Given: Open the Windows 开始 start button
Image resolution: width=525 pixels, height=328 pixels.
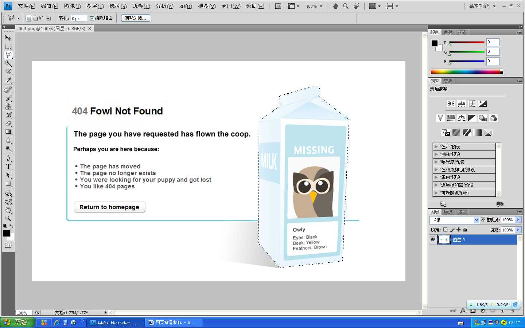Looking at the screenshot, I should tap(17, 322).
